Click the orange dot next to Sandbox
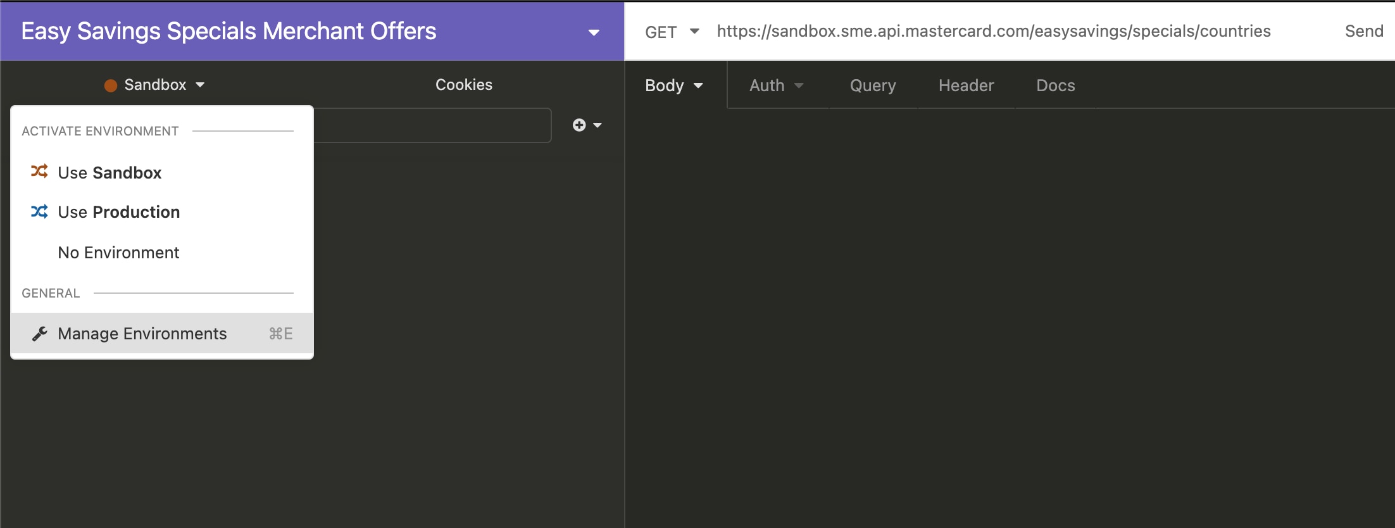The width and height of the screenshot is (1395, 528). (x=111, y=85)
